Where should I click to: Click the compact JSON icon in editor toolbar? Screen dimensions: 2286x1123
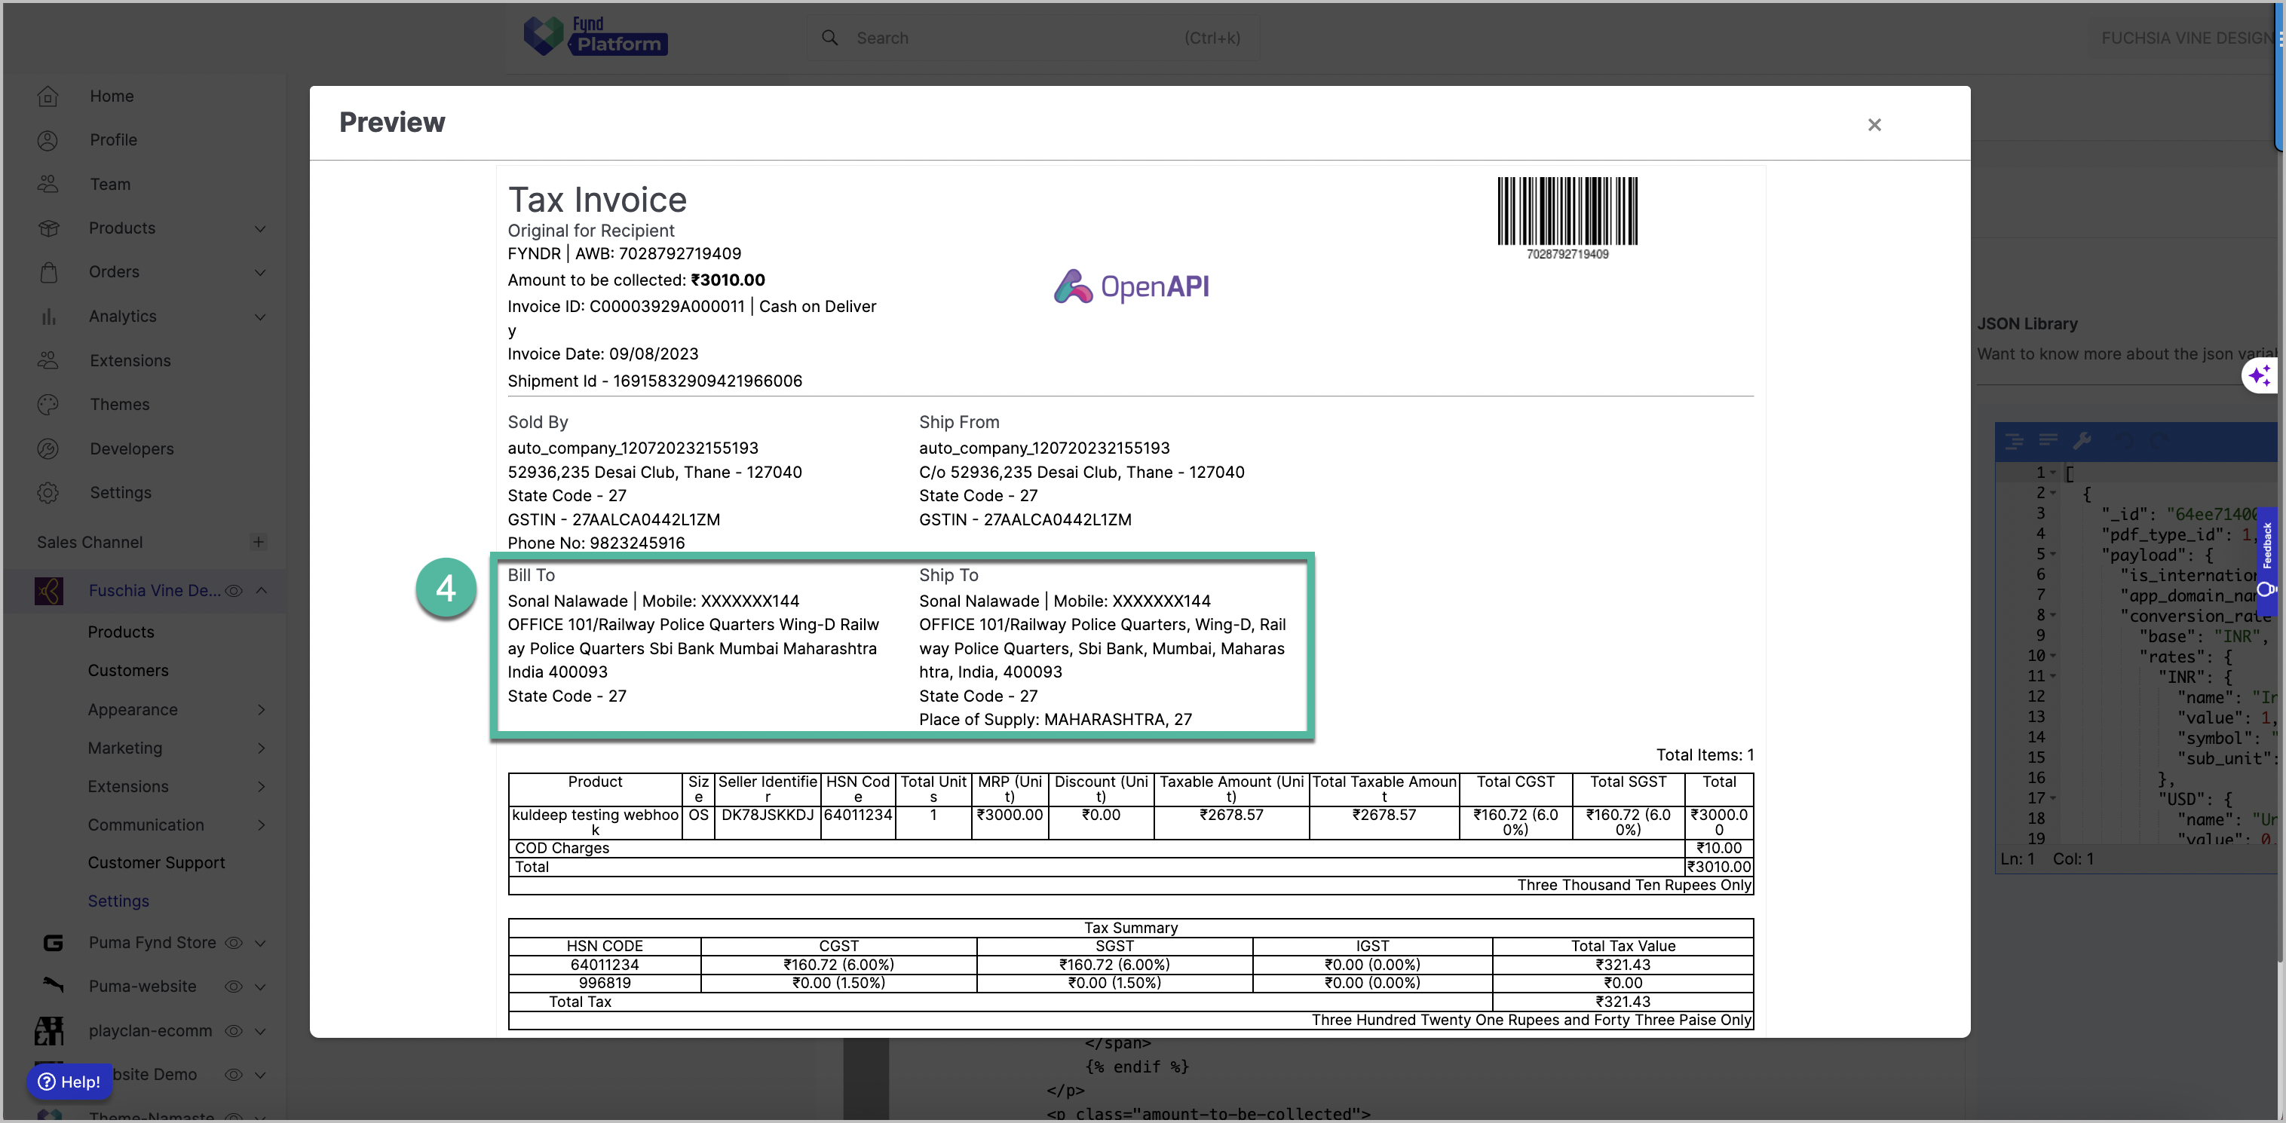click(x=2049, y=440)
